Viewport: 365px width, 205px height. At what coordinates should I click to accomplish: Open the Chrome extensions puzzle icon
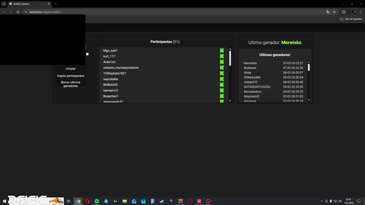click(x=344, y=12)
